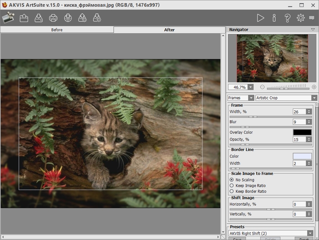The height and width of the screenshot is (240, 319).
Task: Zoom out with the minus icon in Navigator
Action: (262, 87)
